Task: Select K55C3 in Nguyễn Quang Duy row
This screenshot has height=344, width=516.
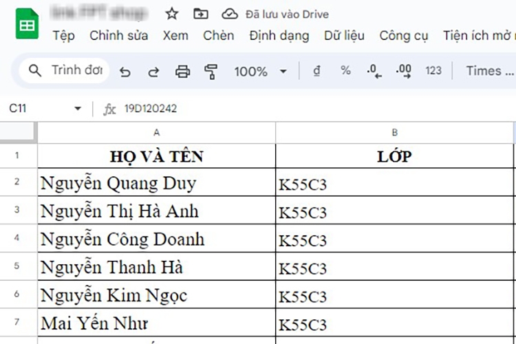Action: [395, 182]
